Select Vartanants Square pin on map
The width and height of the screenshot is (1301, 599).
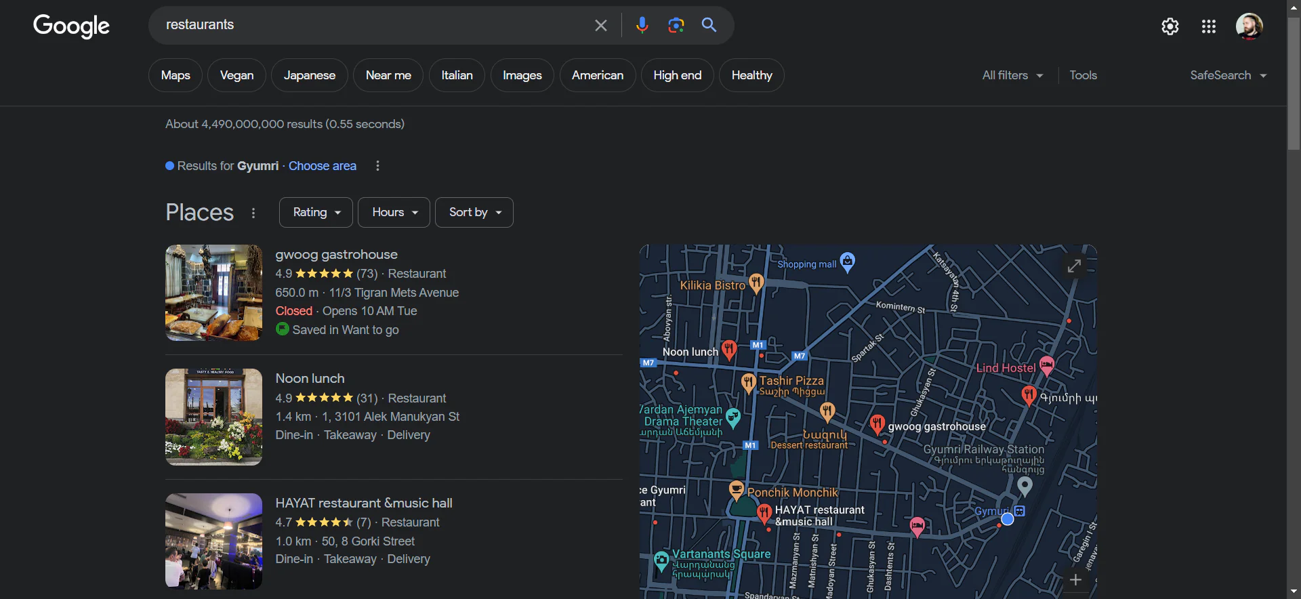[x=662, y=560]
